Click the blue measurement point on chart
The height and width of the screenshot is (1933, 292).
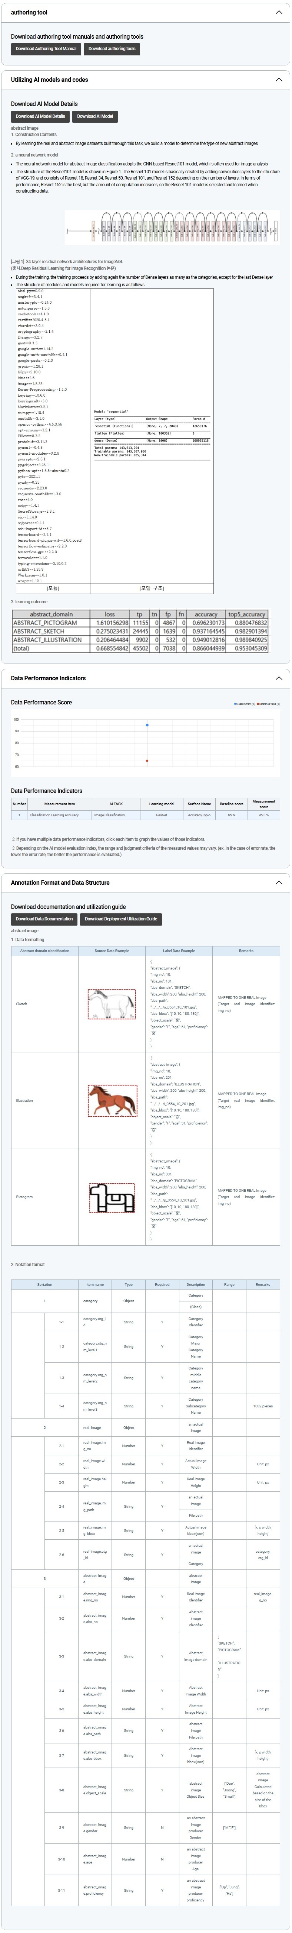pyautogui.click(x=147, y=725)
